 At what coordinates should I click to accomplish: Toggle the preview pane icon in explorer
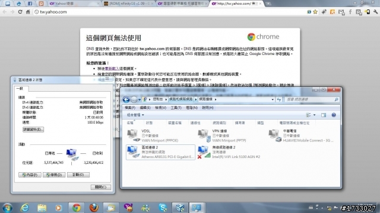[x=324, y=115]
